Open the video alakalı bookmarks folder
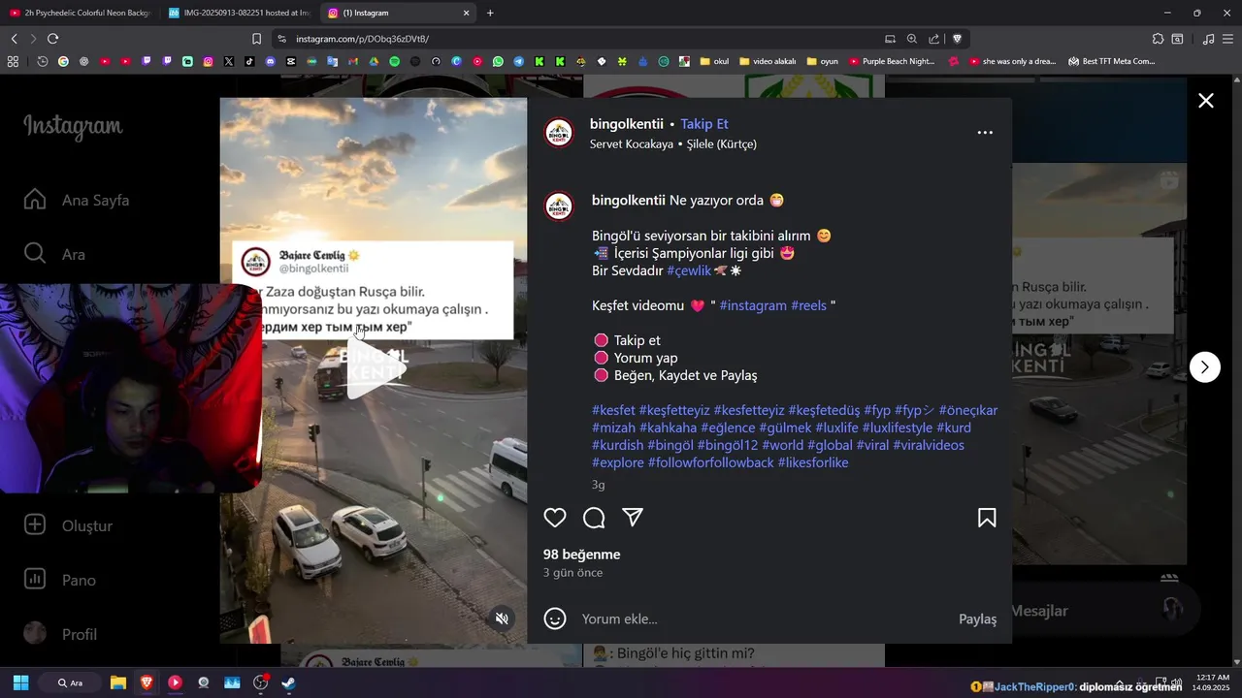 point(768,61)
